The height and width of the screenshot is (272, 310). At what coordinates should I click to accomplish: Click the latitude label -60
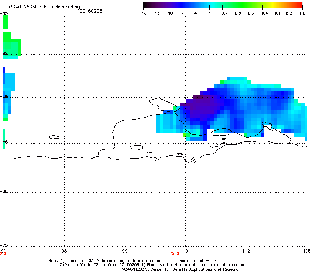click(4, 14)
